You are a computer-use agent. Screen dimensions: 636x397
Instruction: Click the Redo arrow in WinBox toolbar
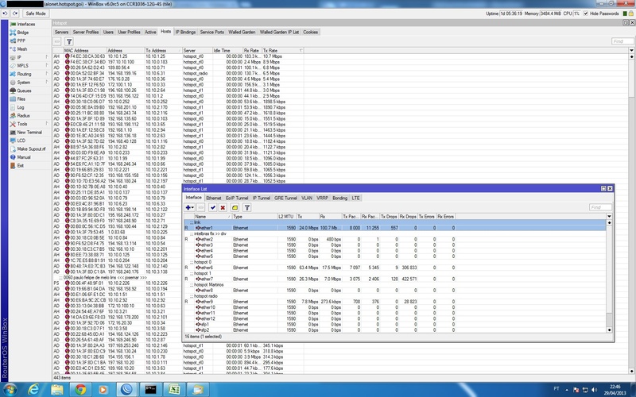pos(15,13)
